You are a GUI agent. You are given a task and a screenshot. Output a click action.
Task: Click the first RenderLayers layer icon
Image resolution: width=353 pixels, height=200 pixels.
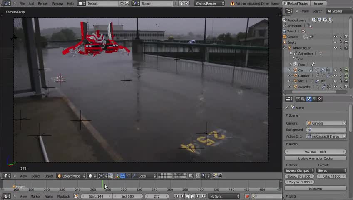coord(314,20)
